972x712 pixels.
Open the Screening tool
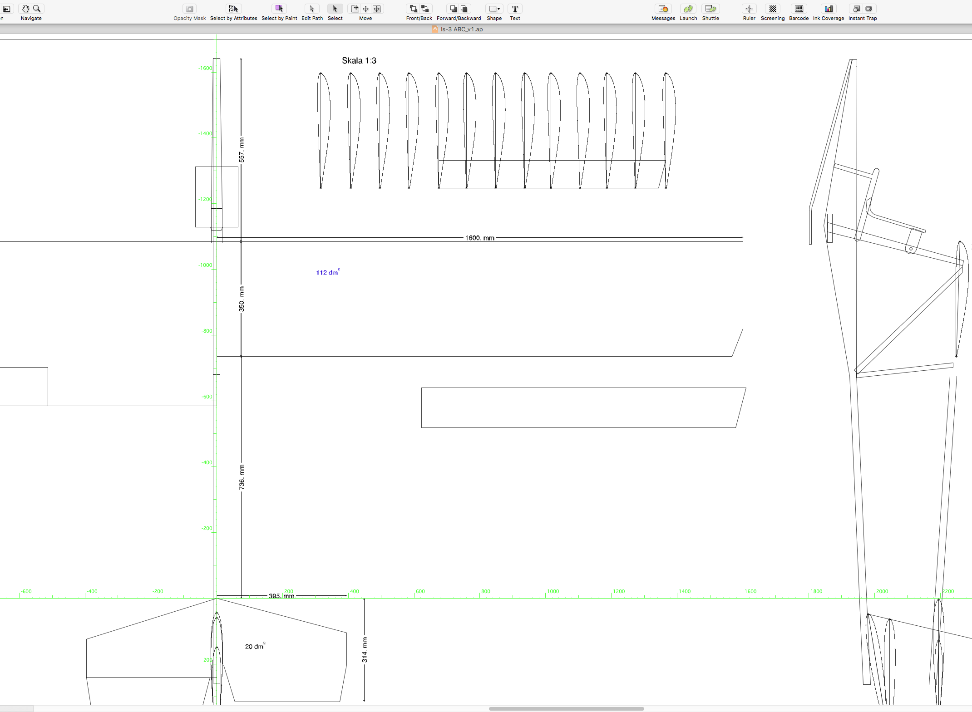(x=772, y=9)
